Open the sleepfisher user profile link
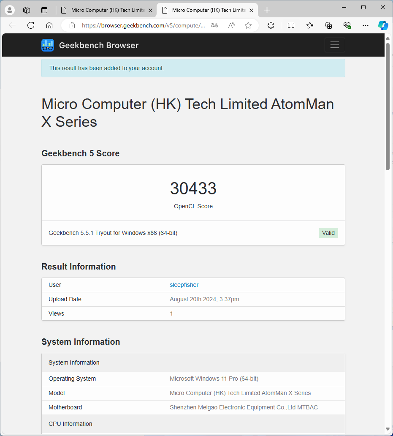The image size is (393, 436). (x=184, y=285)
